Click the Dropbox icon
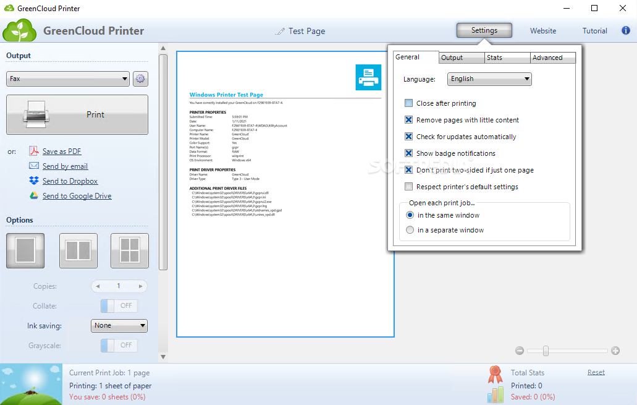Screen dimensions: 637x405 (34, 181)
